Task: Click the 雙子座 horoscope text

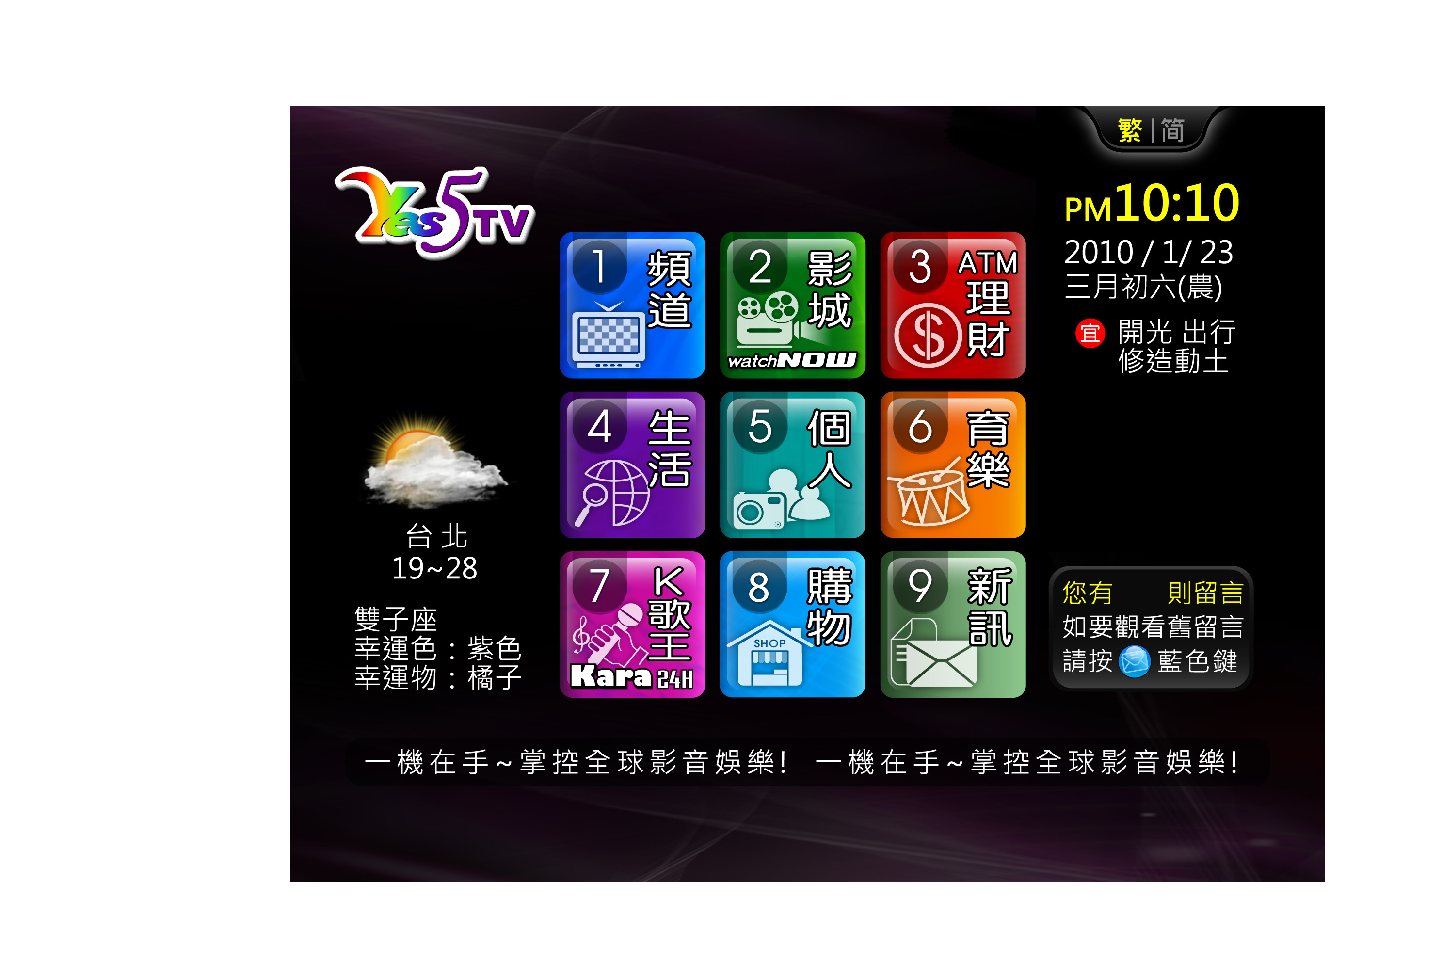Action: (x=396, y=619)
